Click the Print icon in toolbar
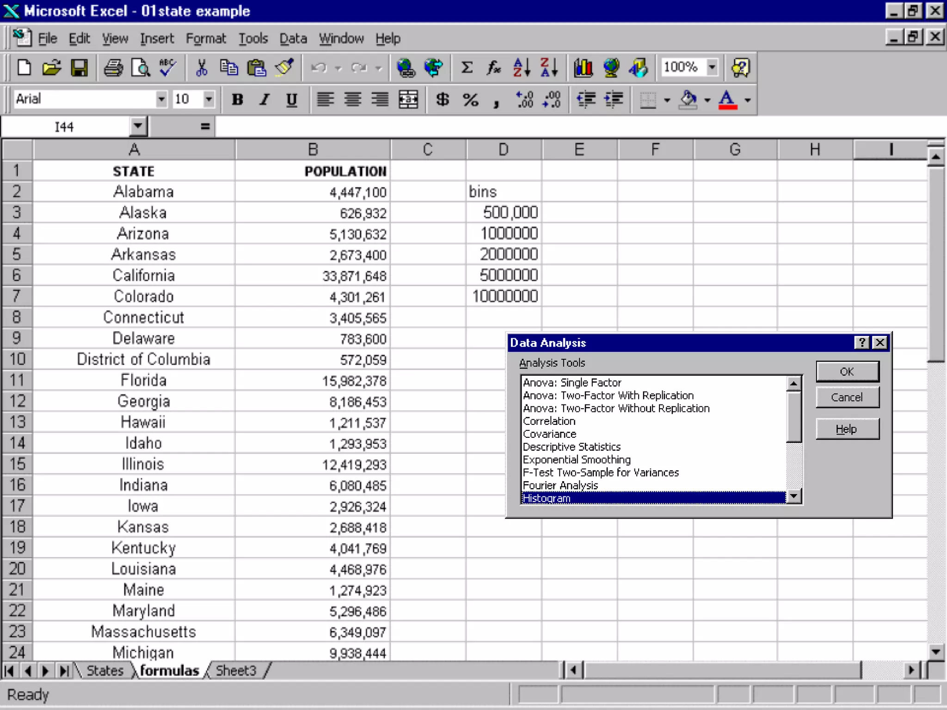Screen dimensions: 947x710 pos(113,68)
